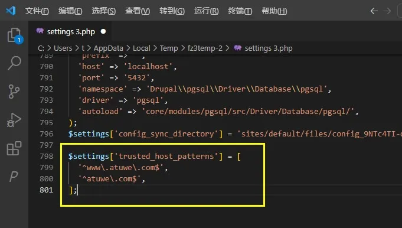Open the 编辑(E) menu
Screen dimensions: 402x228
(70, 11)
